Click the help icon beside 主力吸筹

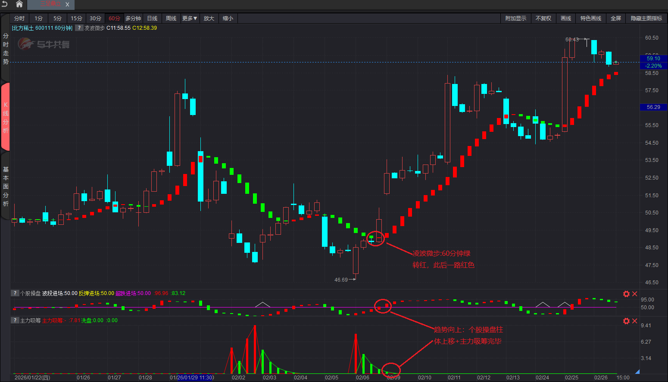15,320
